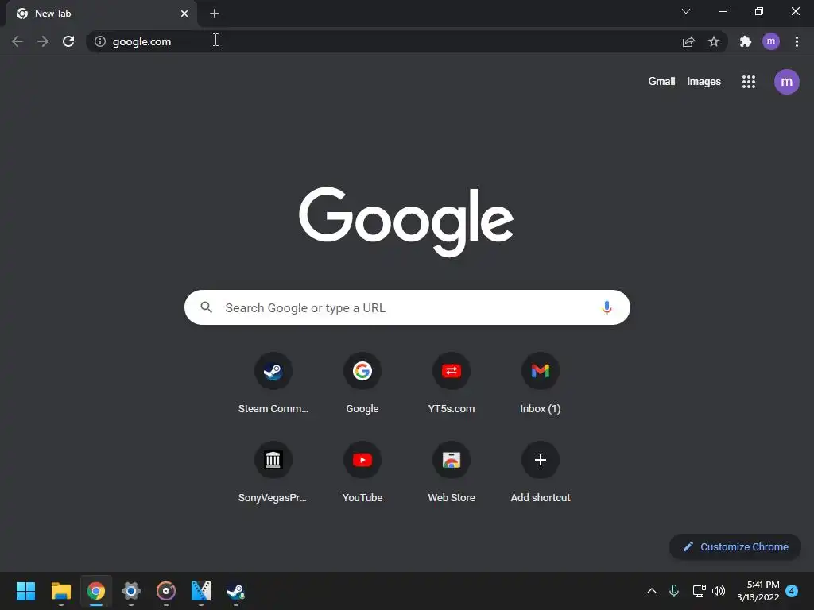Reload the current page
This screenshot has width=814, height=610.
coord(68,41)
